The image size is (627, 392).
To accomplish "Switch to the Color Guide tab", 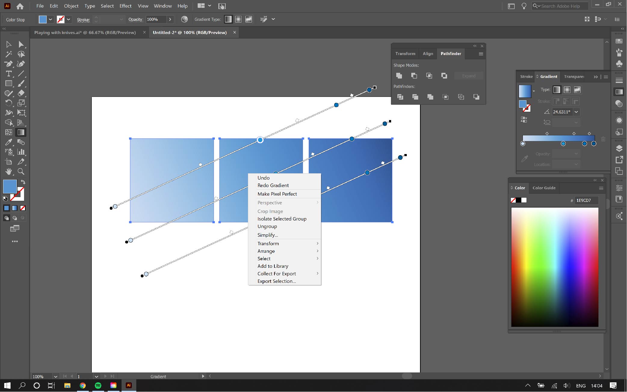I will pyautogui.click(x=544, y=188).
